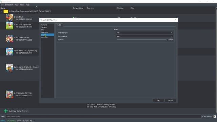Toggle GPU NORMAL accuracy in status bar
The height and width of the screenshot is (122, 217).
[11, 121]
